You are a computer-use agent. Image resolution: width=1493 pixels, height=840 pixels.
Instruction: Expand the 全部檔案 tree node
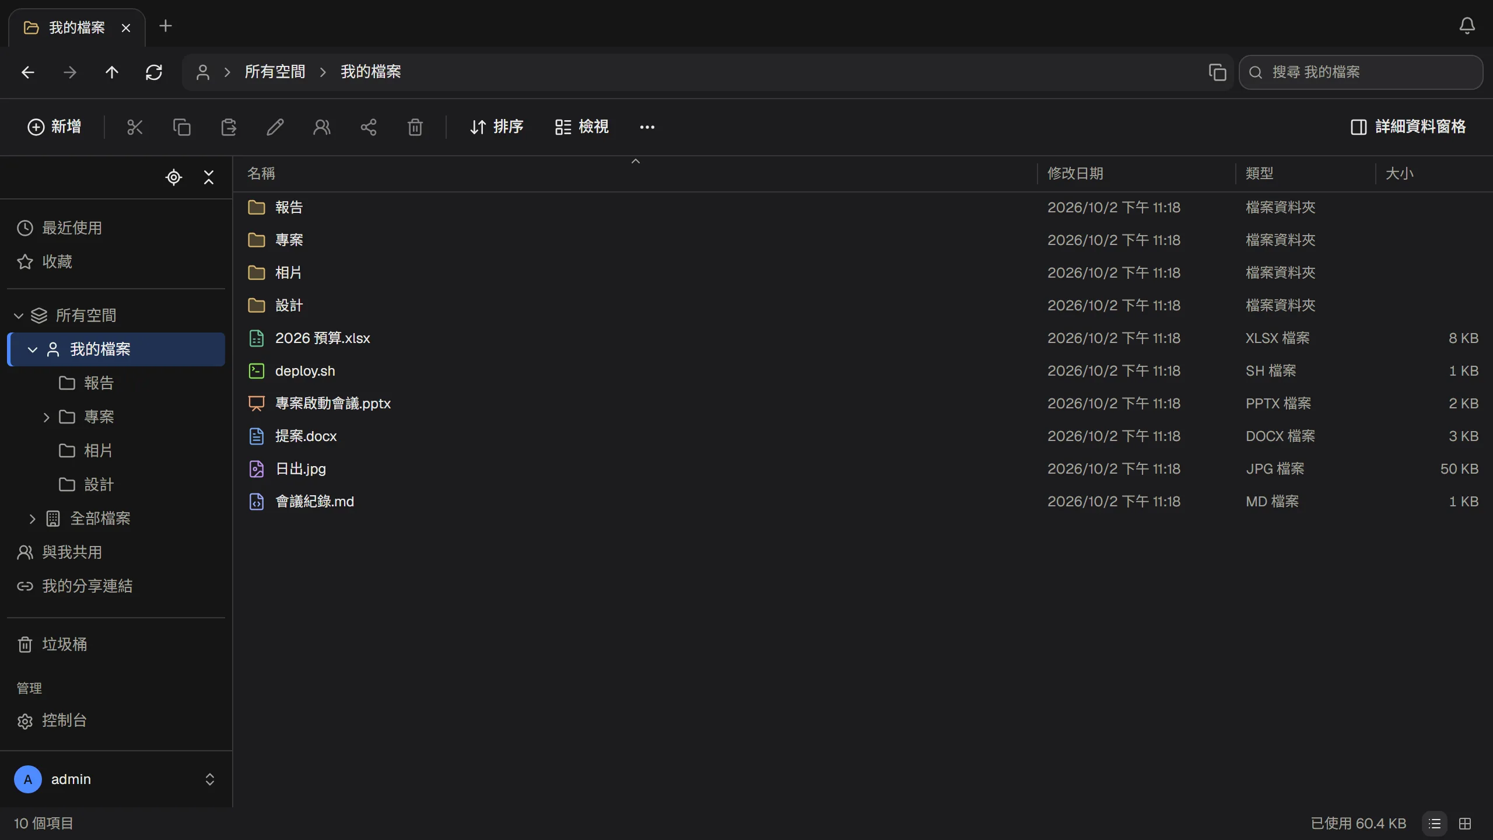33,519
